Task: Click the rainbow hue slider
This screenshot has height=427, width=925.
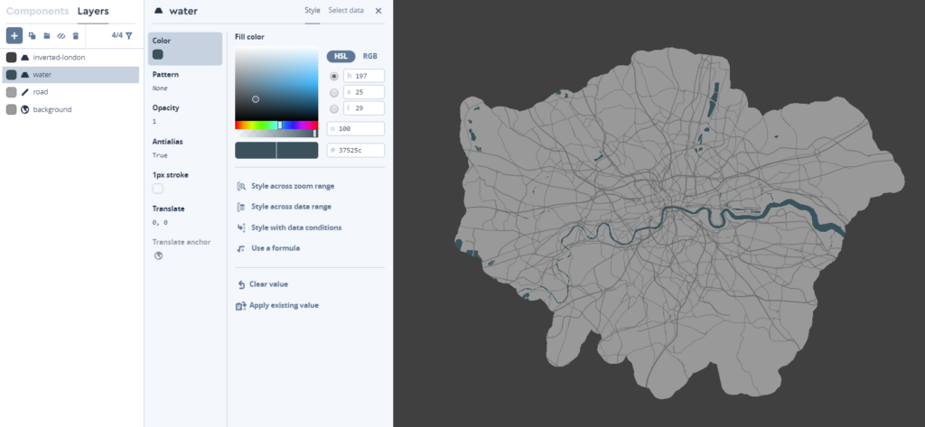Action: tap(276, 125)
